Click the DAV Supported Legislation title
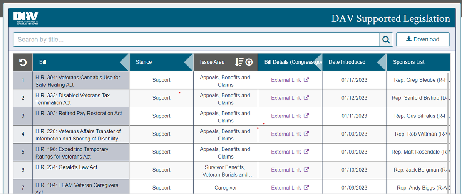 tap(391, 18)
